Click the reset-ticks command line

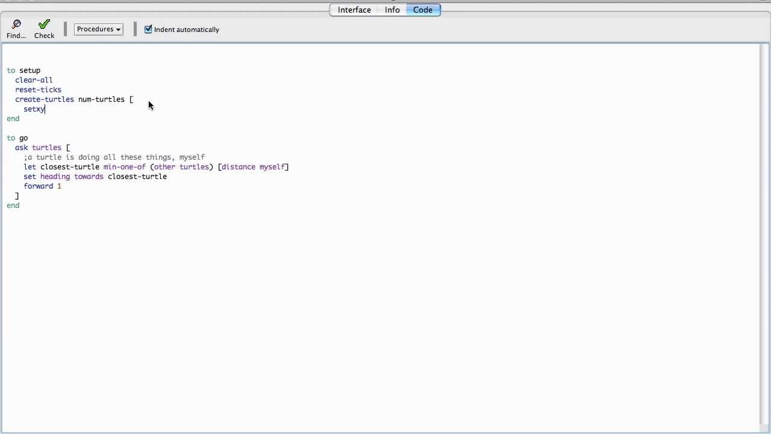point(38,90)
